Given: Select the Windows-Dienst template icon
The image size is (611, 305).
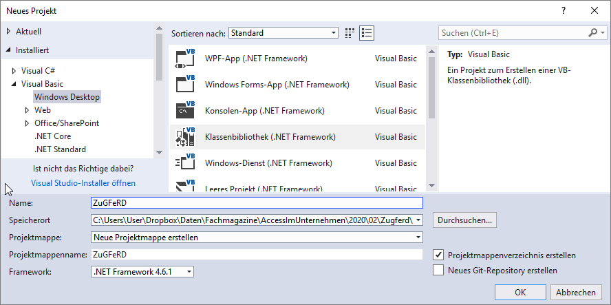Looking at the screenshot, I should coord(185,163).
